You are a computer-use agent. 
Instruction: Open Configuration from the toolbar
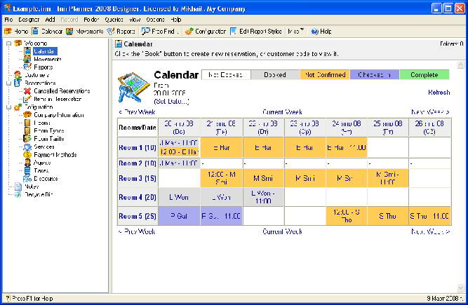(x=206, y=32)
